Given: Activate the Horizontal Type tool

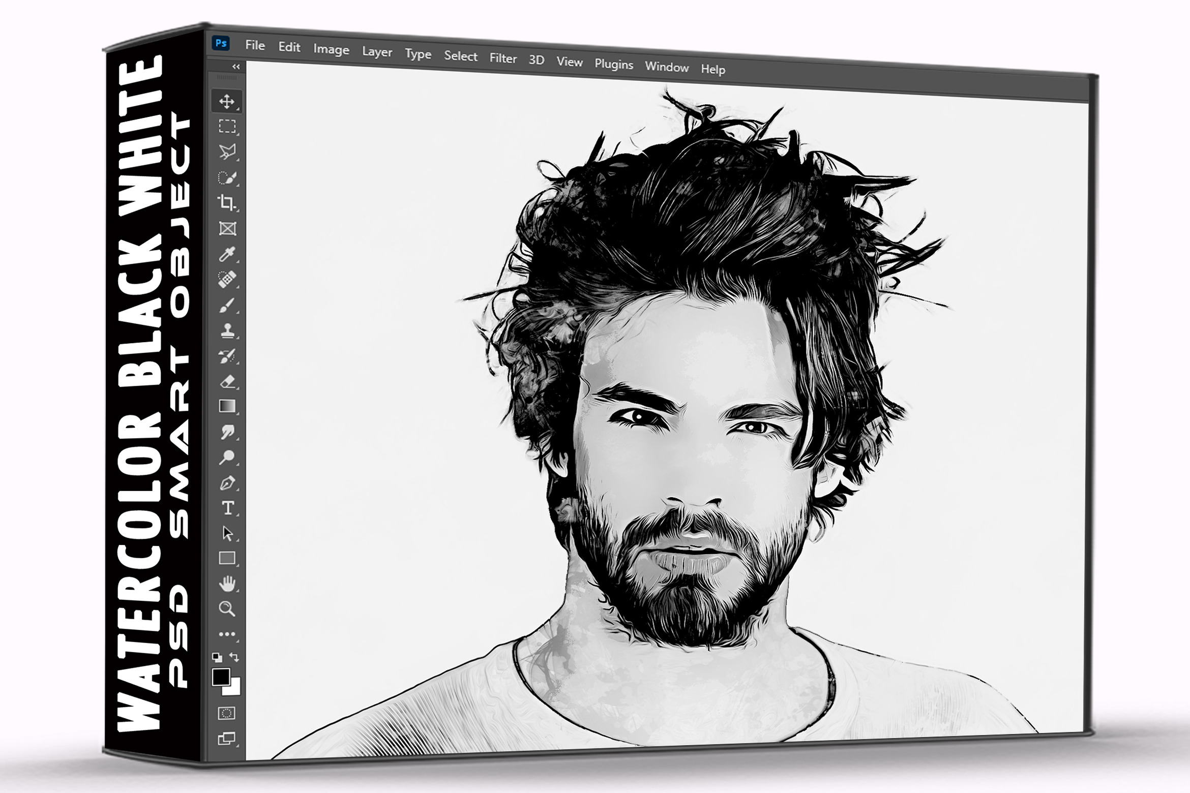Looking at the screenshot, I should coord(228,508).
